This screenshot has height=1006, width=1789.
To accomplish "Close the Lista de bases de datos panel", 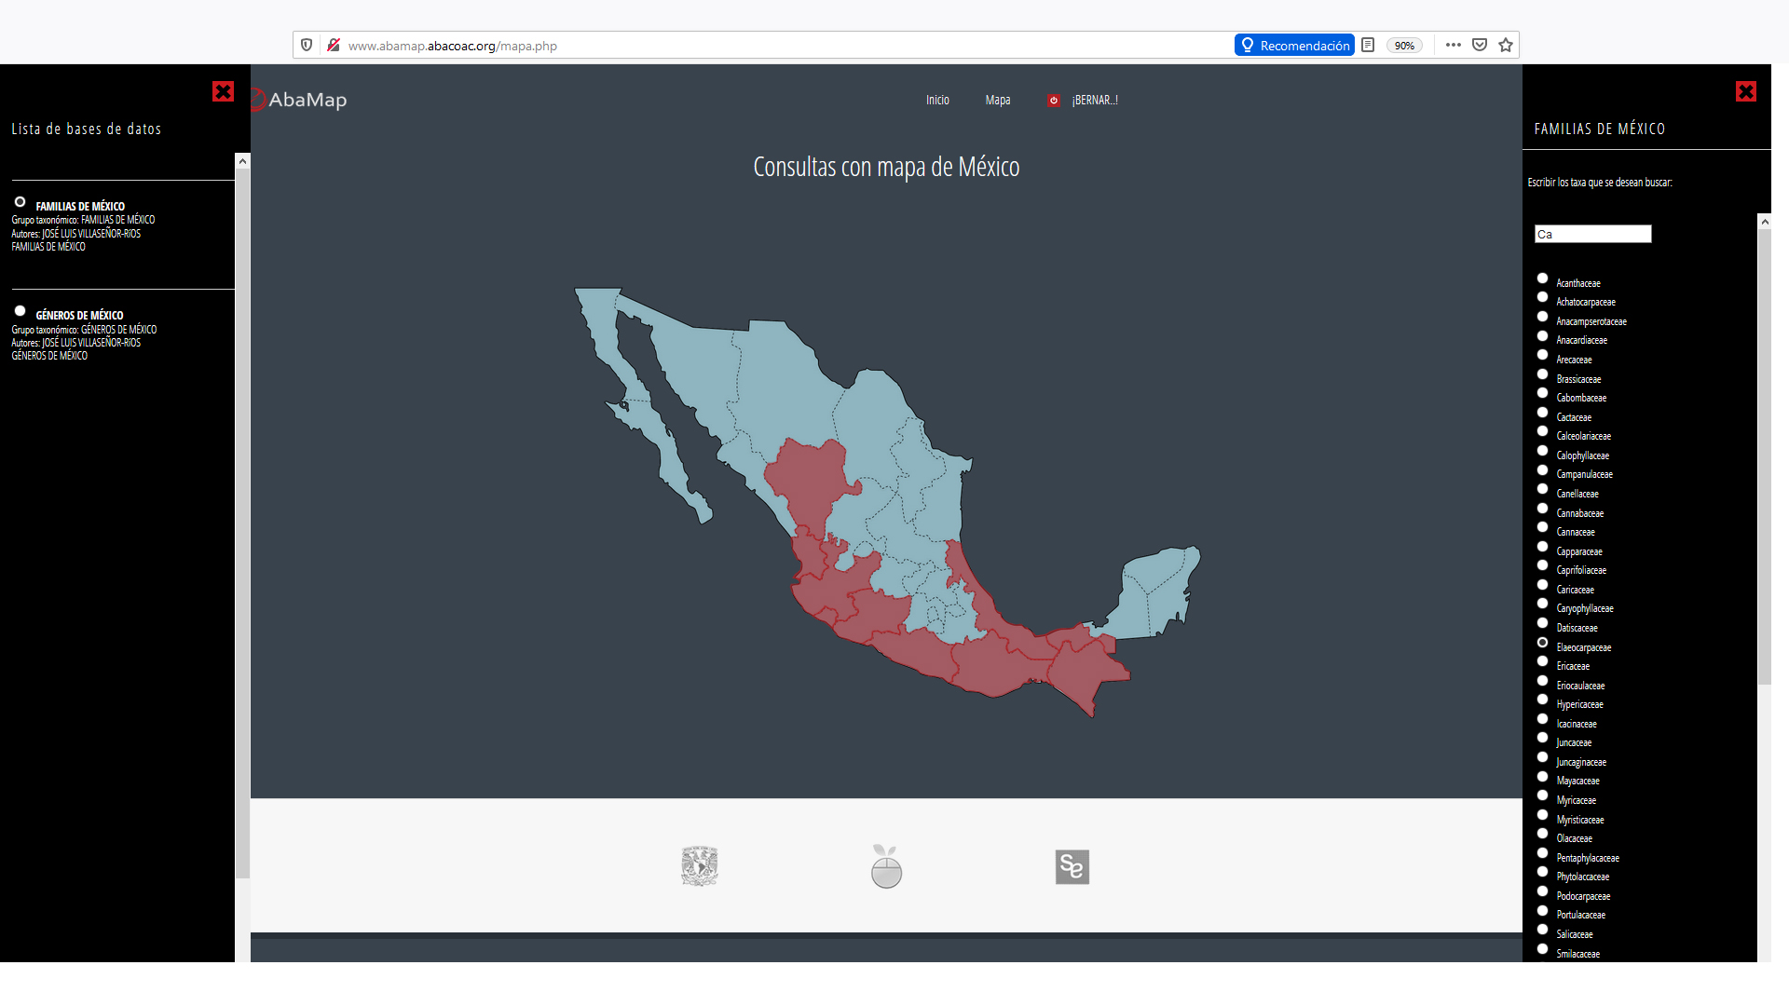I will click(223, 91).
